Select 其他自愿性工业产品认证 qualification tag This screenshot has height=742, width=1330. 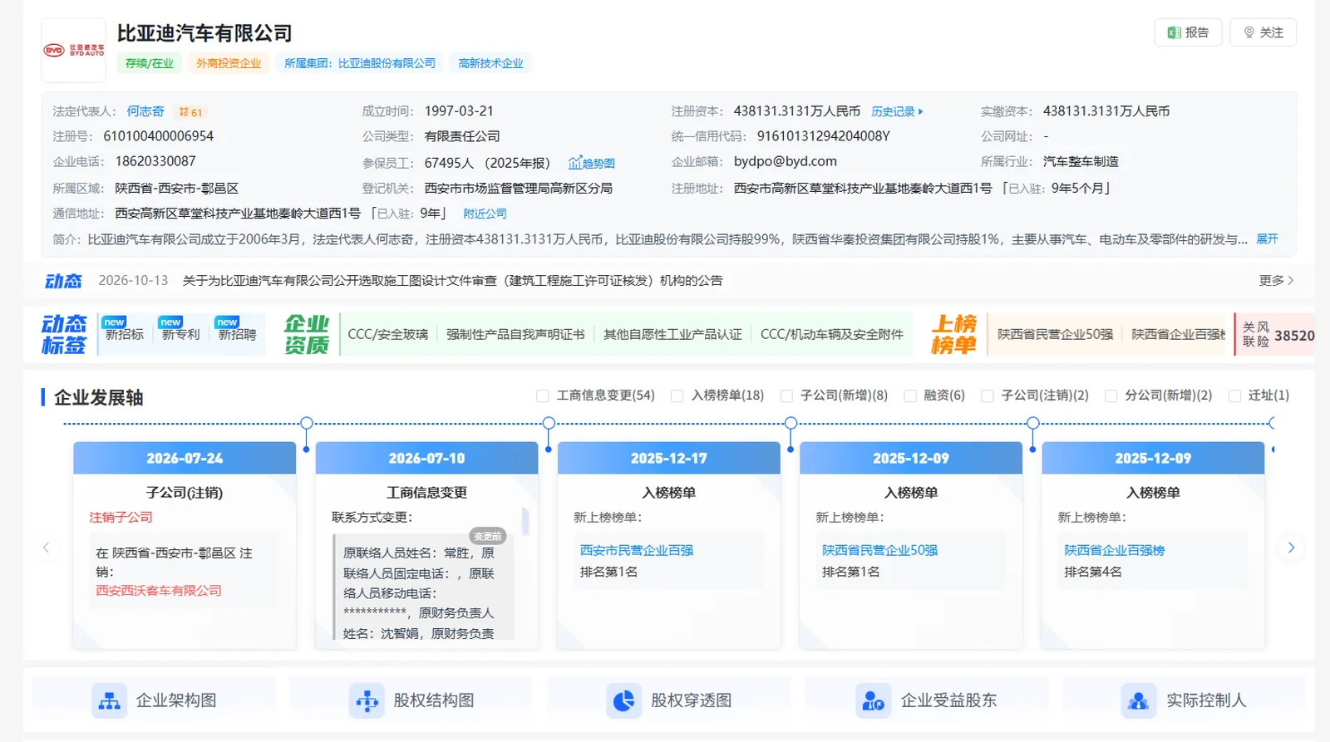pyautogui.click(x=672, y=334)
